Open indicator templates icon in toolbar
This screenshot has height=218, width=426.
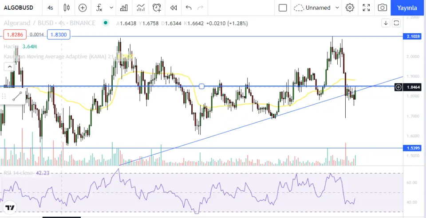click(x=141, y=8)
